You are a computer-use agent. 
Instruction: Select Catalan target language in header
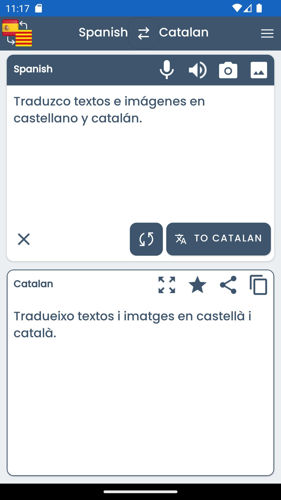click(184, 33)
